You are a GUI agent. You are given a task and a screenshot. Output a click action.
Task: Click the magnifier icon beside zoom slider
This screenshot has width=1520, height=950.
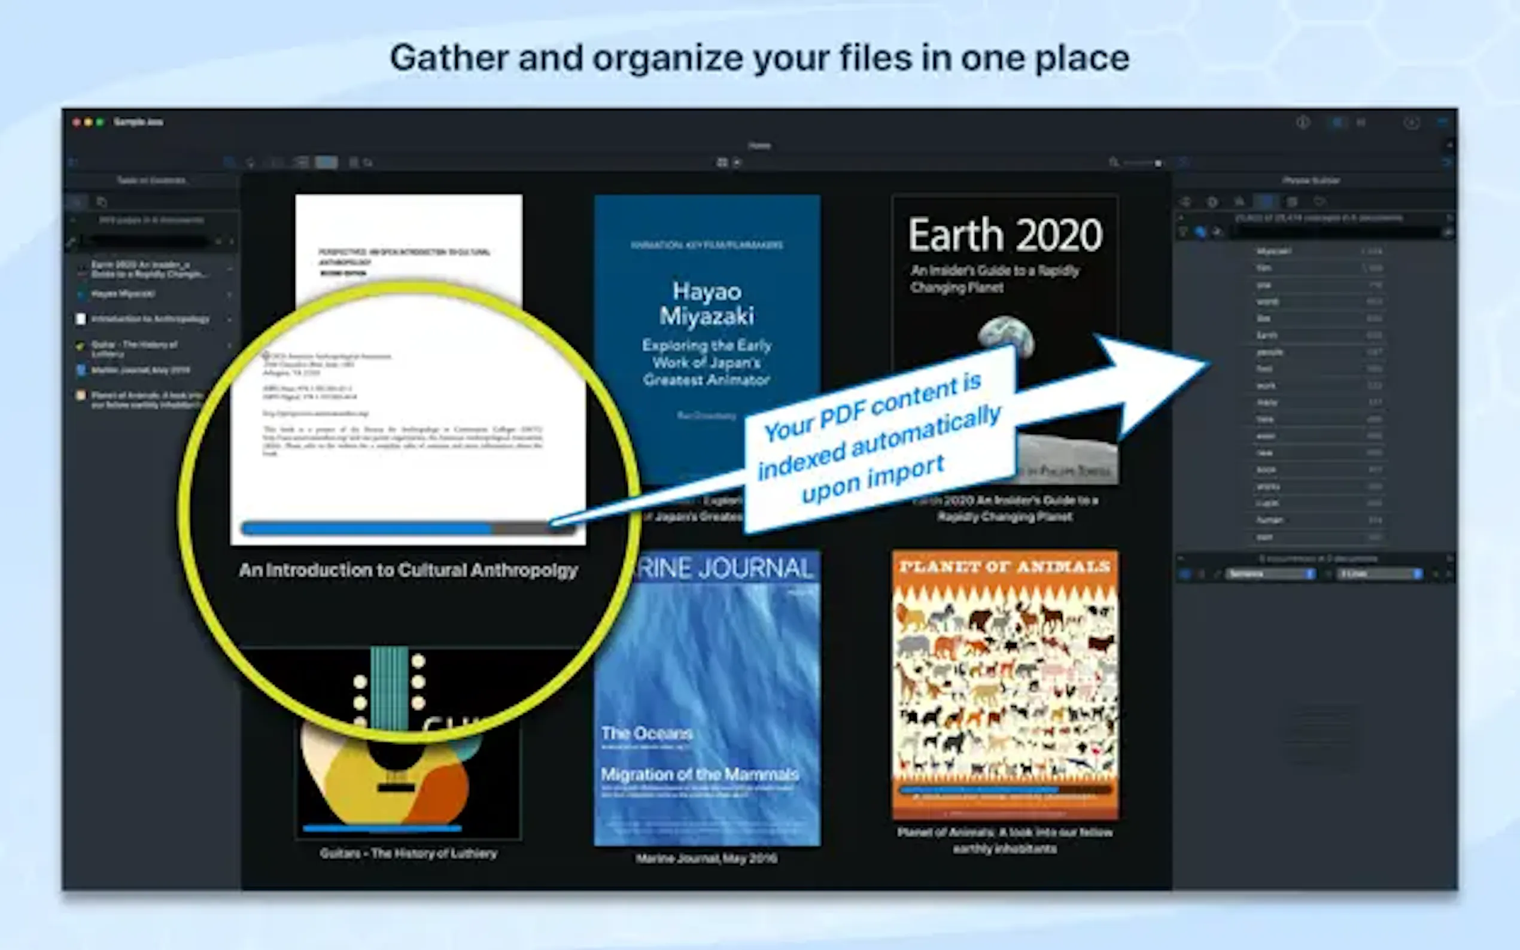click(1114, 162)
